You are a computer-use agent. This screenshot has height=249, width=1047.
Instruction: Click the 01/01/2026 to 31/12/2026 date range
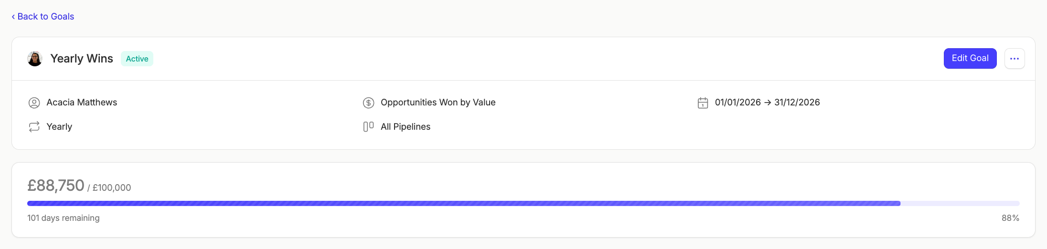tap(767, 103)
